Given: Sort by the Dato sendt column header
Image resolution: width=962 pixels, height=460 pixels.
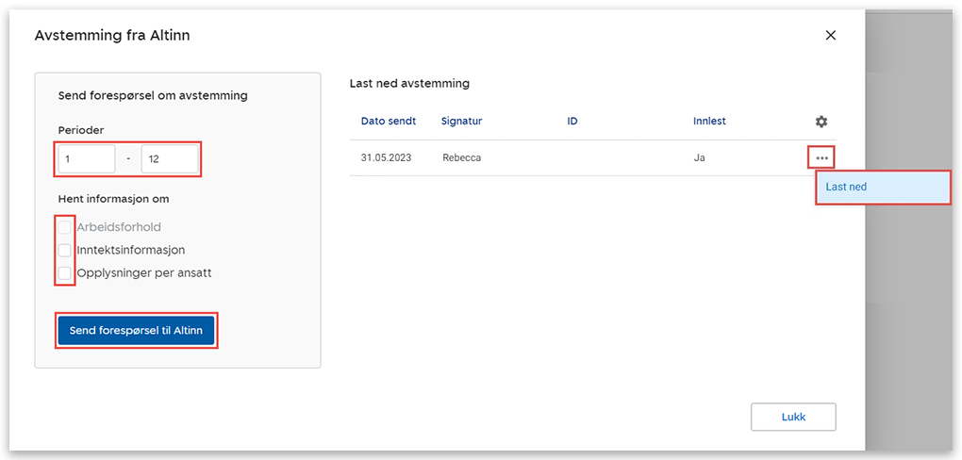Looking at the screenshot, I should tap(388, 122).
